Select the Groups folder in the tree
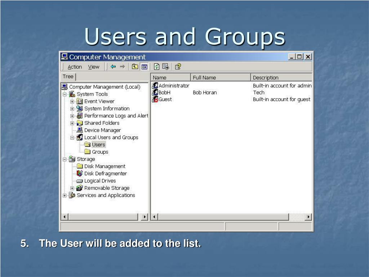Viewport: 369px width, 277px height. pyautogui.click(x=100, y=152)
